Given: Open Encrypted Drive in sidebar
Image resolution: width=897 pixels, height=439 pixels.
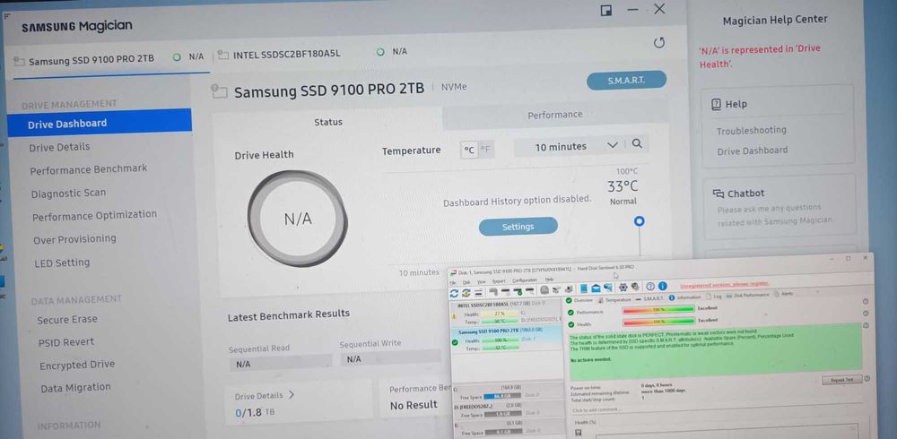Looking at the screenshot, I should pyautogui.click(x=77, y=365).
